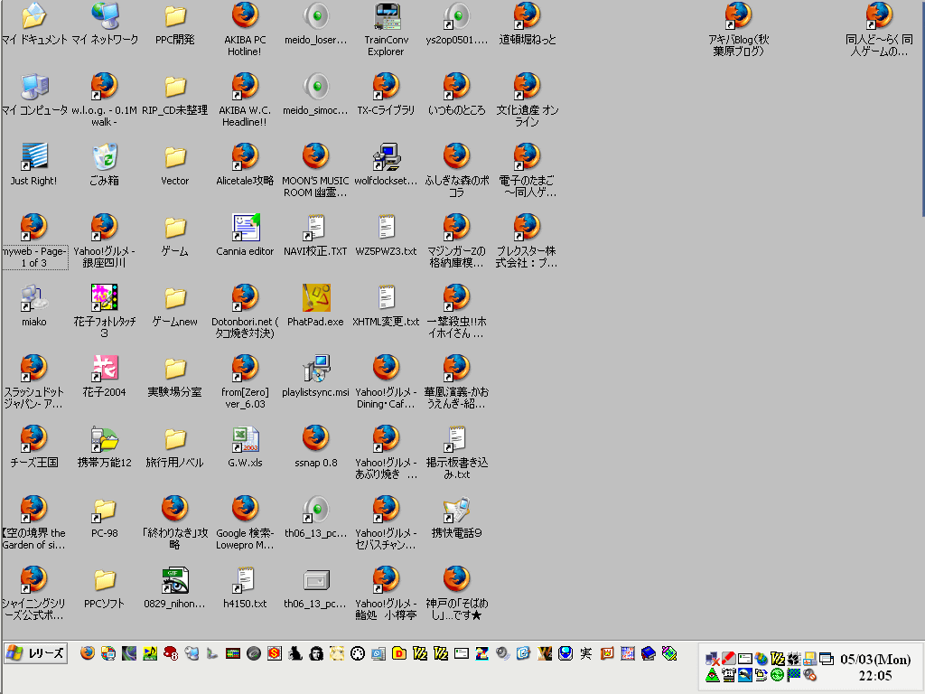Screen dimensions: 925x694
Task: Open the マイ ドキュメント desktop icon
Action: (x=33, y=16)
